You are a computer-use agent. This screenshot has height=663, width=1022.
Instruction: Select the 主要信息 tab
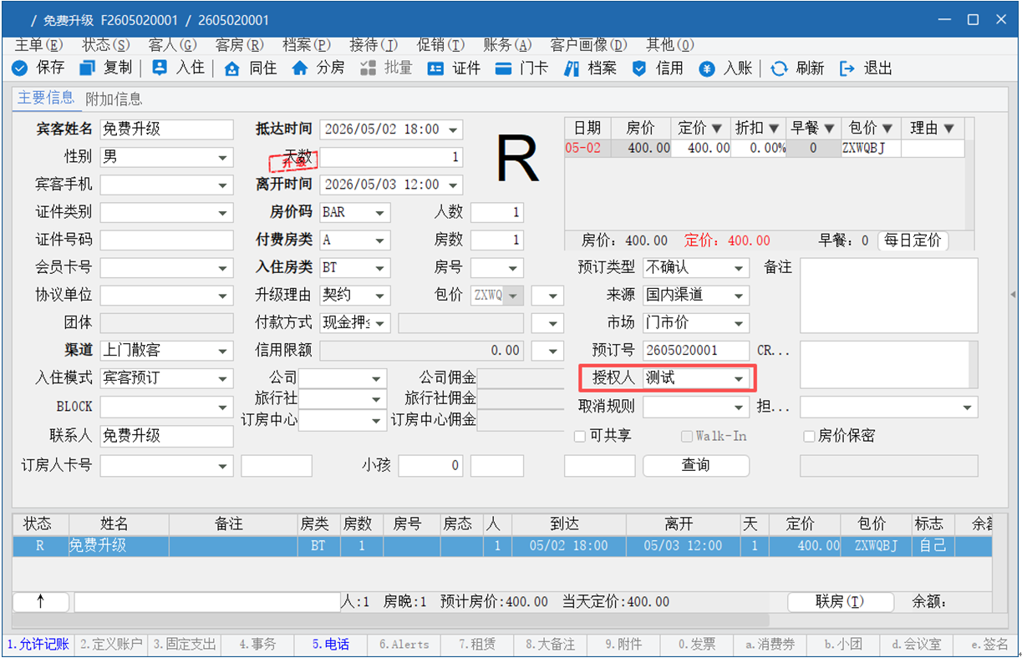(x=46, y=98)
